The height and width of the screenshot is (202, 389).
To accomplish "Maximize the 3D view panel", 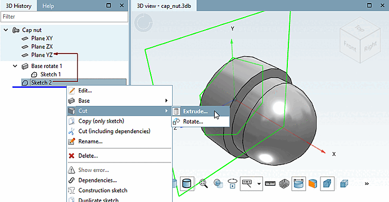I will coord(369,5).
